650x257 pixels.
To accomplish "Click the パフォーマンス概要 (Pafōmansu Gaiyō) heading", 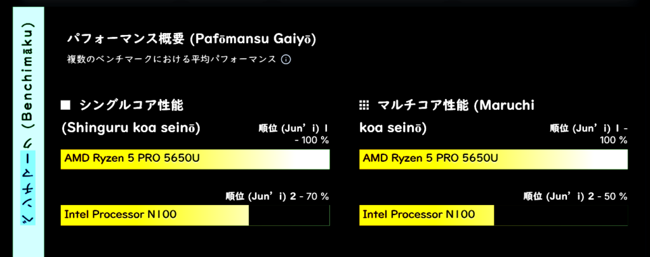I will tap(192, 39).
